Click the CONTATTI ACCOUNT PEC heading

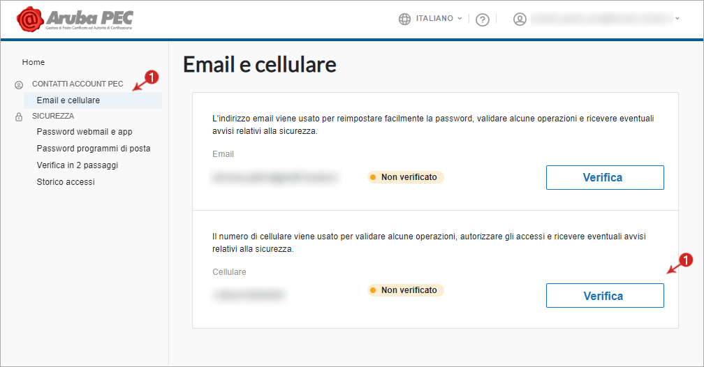[x=78, y=84]
